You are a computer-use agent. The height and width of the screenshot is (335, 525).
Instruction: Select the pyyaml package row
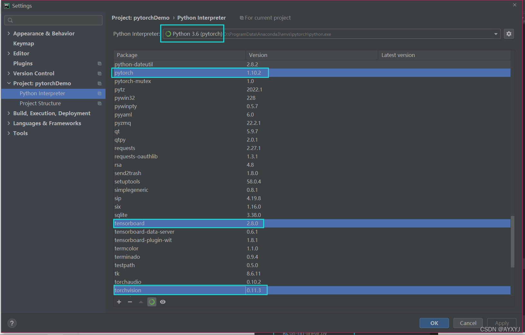pyautogui.click(x=312, y=115)
